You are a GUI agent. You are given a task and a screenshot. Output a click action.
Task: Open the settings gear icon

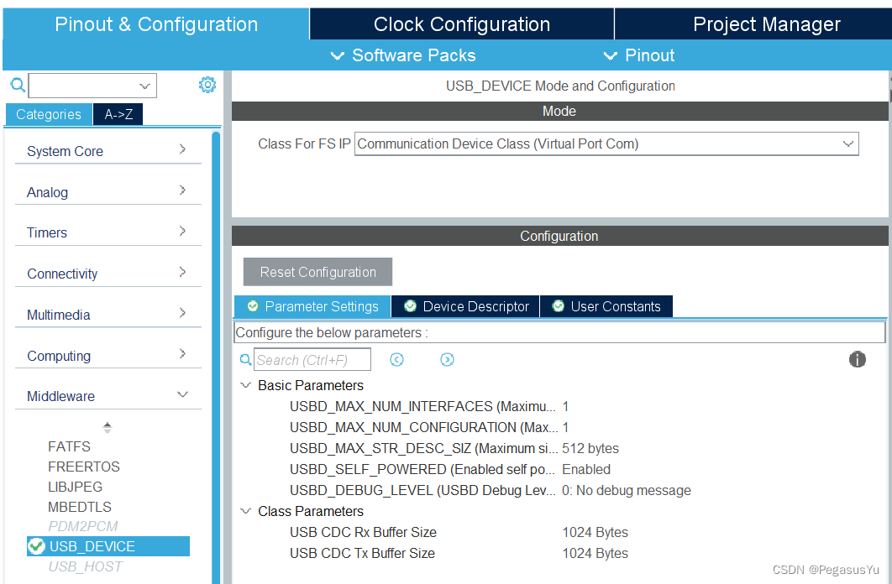click(x=207, y=85)
